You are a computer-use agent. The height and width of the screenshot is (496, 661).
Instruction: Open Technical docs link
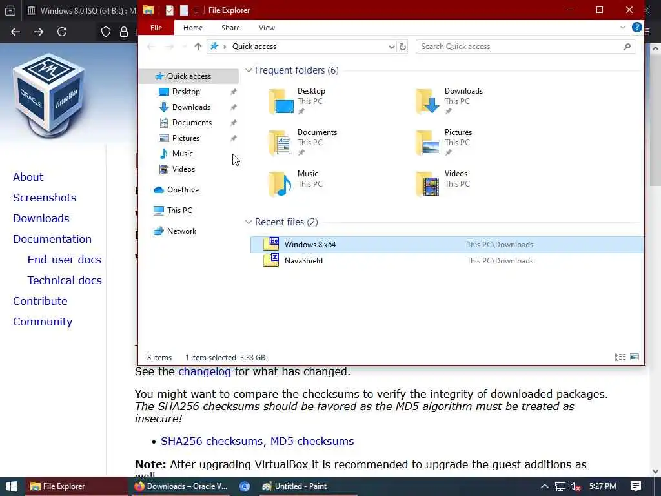pyautogui.click(x=65, y=280)
